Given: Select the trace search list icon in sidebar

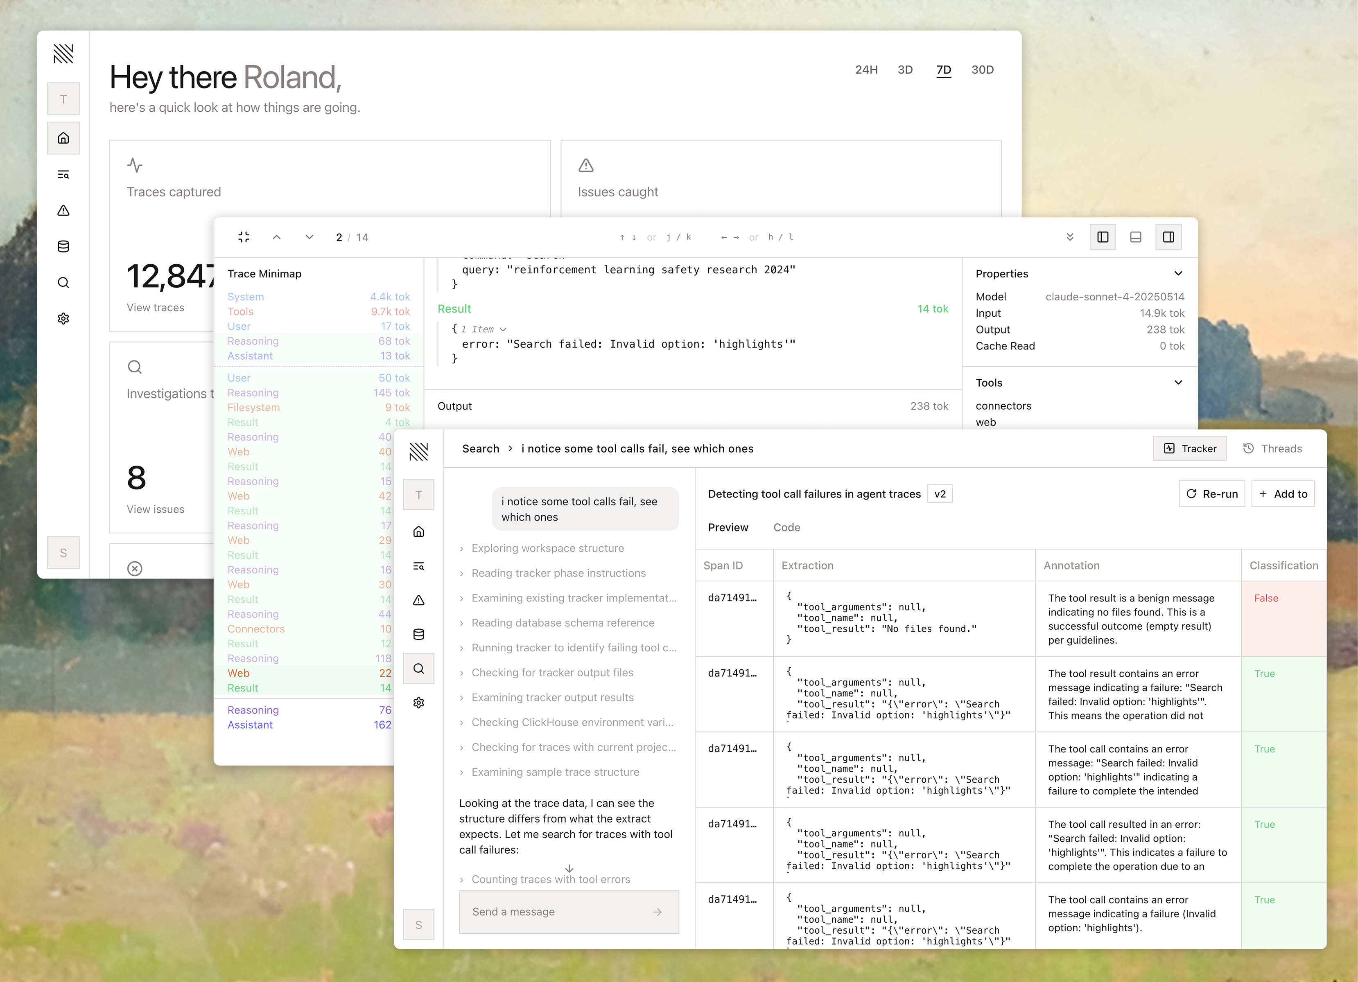Looking at the screenshot, I should pyautogui.click(x=63, y=174).
